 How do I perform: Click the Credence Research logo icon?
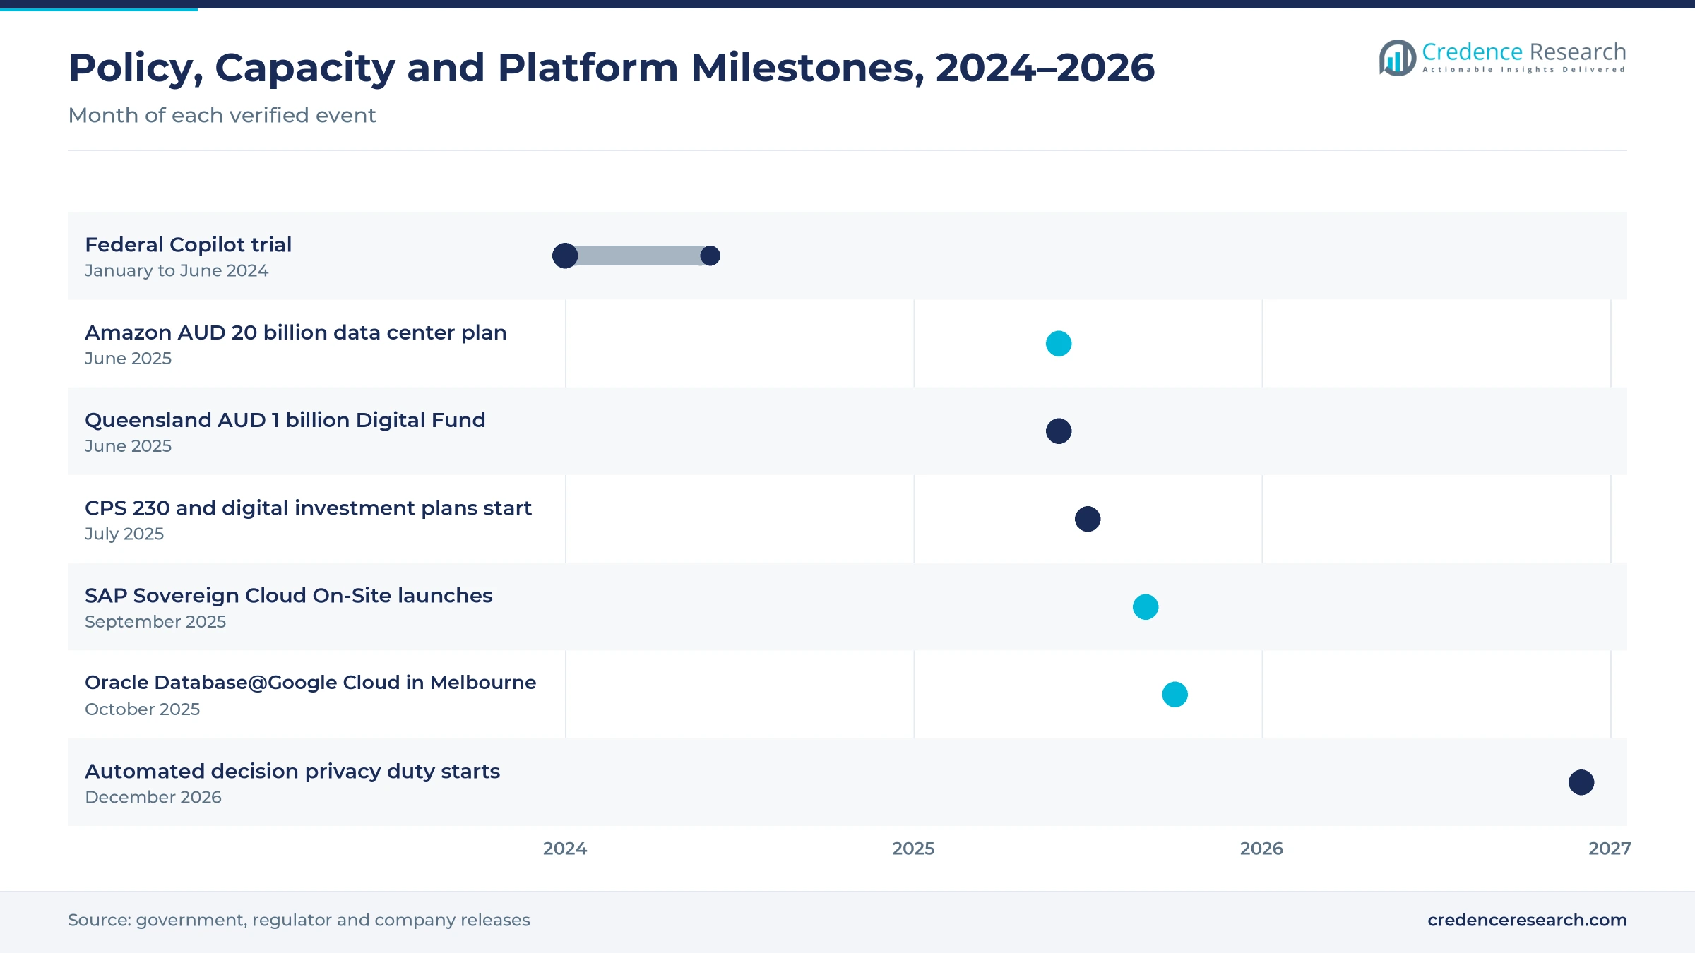point(1397,58)
